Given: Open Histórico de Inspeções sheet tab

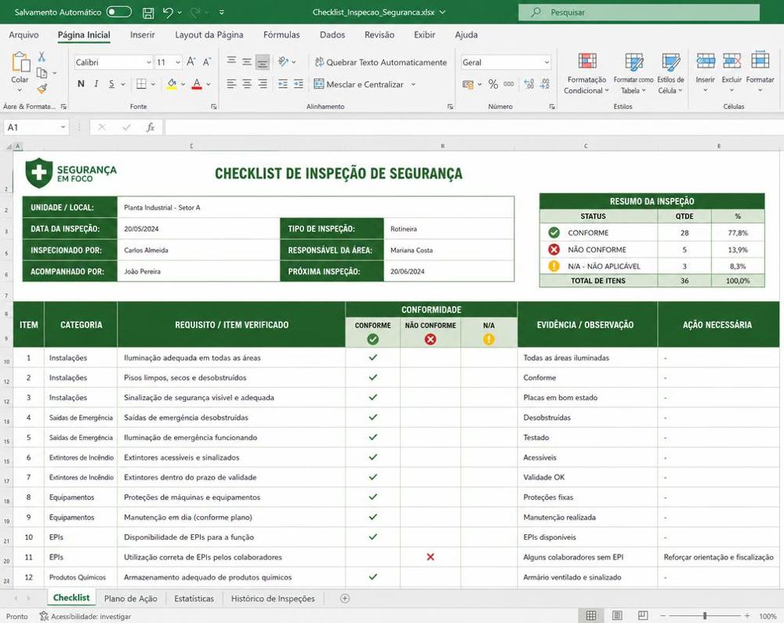Looking at the screenshot, I should click(273, 599).
